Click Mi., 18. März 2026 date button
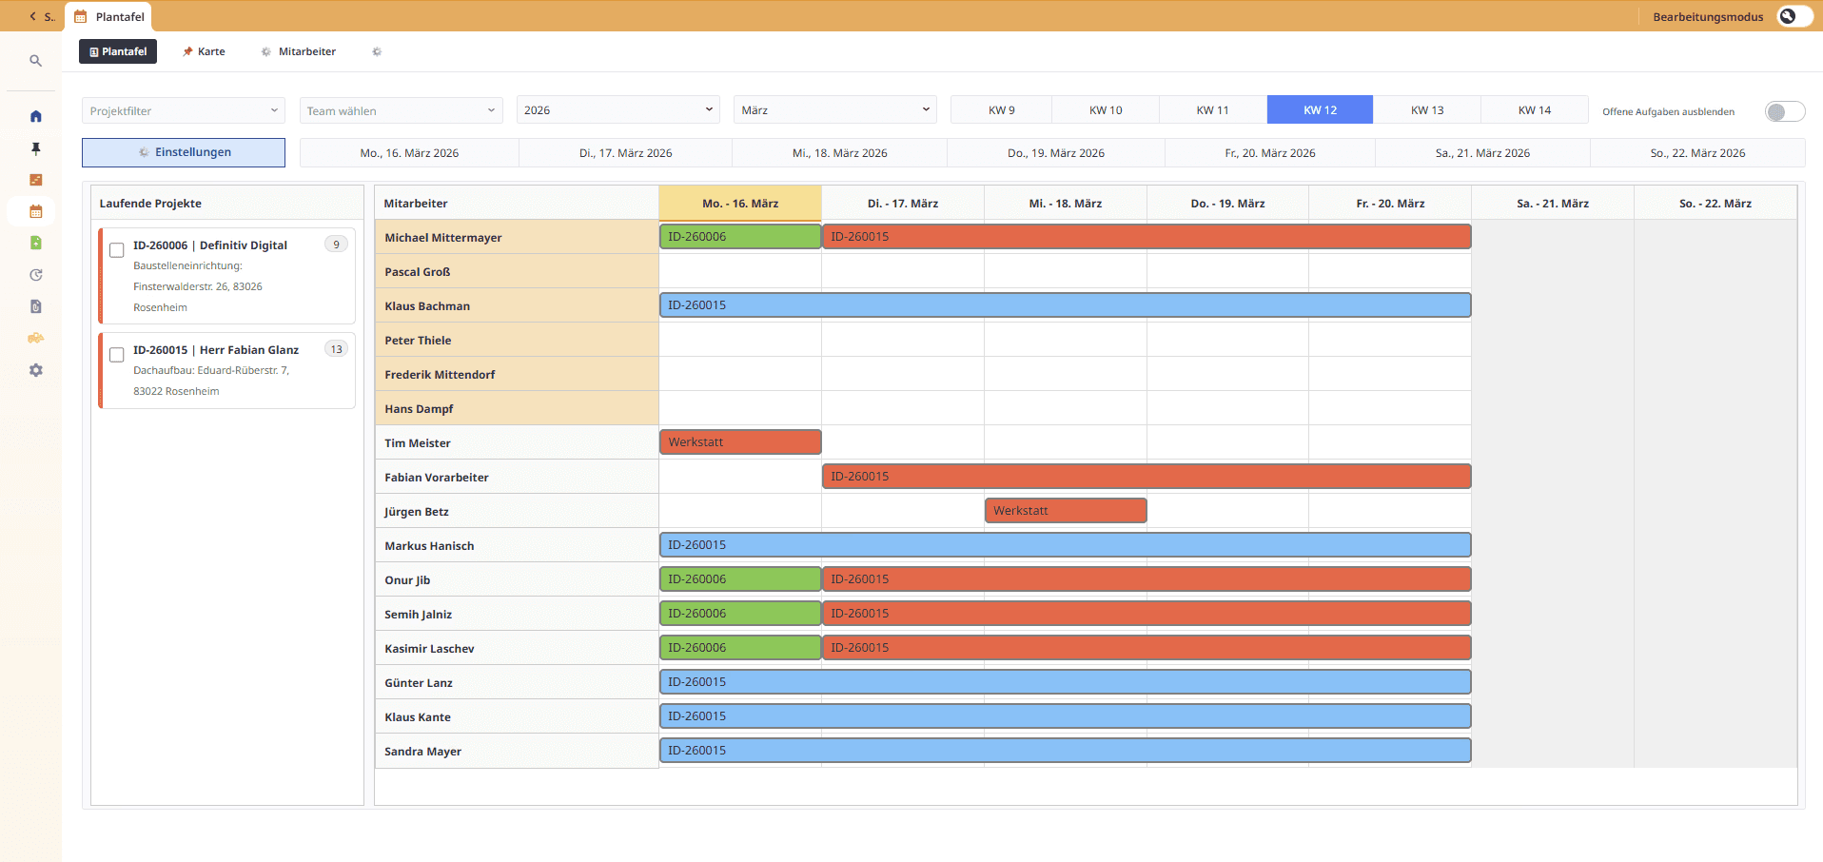The width and height of the screenshot is (1823, 862). (840, 152)
